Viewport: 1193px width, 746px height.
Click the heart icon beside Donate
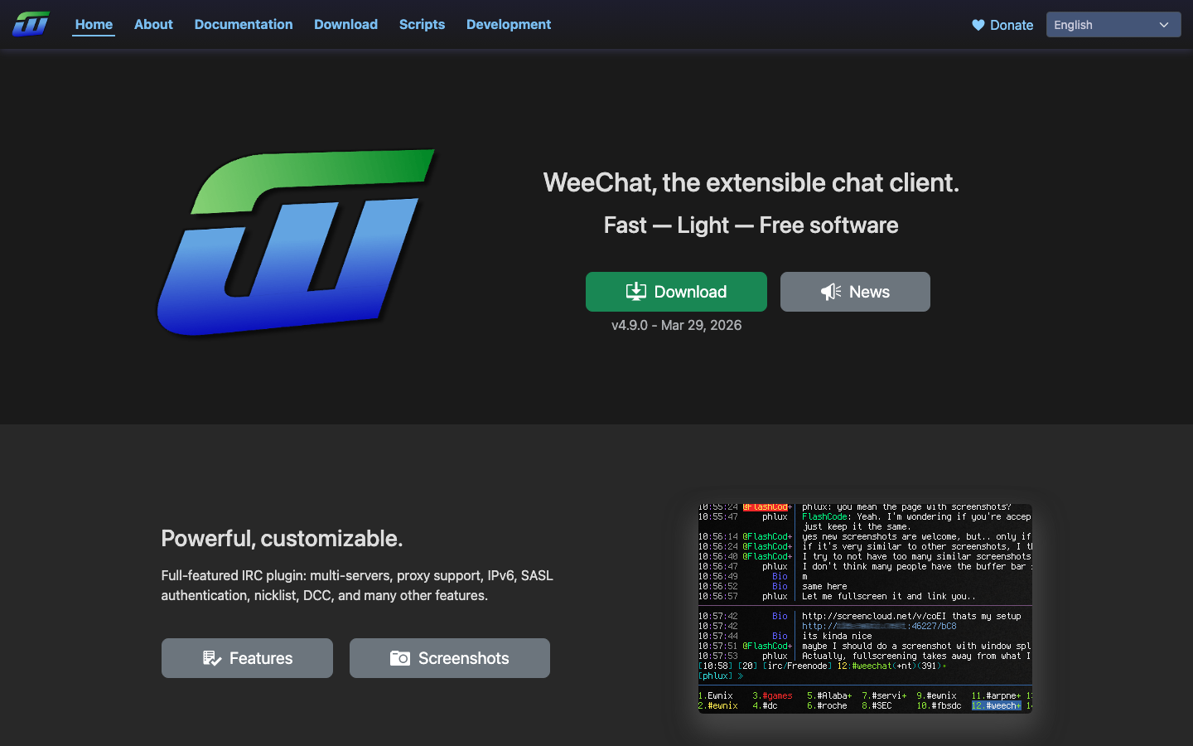(x=977, y=25)
